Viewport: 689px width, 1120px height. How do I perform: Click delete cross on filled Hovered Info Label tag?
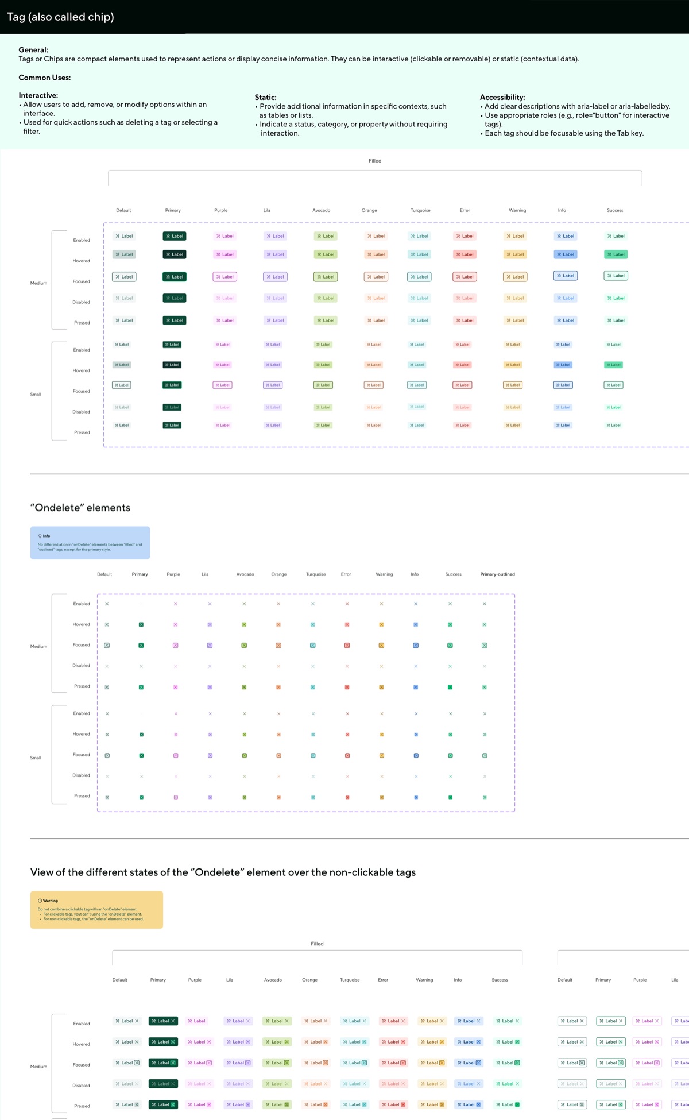point(479,1041)
